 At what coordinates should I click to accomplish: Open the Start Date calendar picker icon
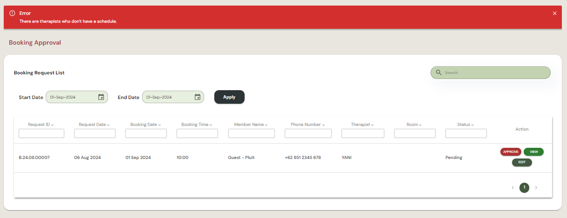click(101, 97)
